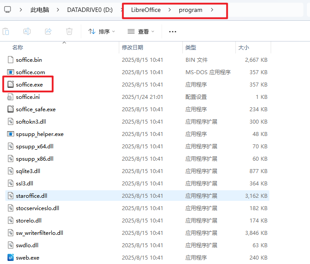Screen dimensions: 310x264
Task: Sort by the 类型 column header
Action: point(191,47)
